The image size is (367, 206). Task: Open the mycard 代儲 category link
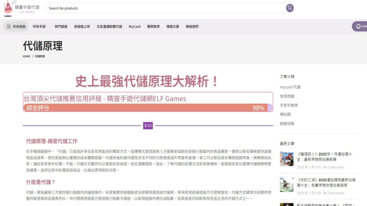(290, 87)
